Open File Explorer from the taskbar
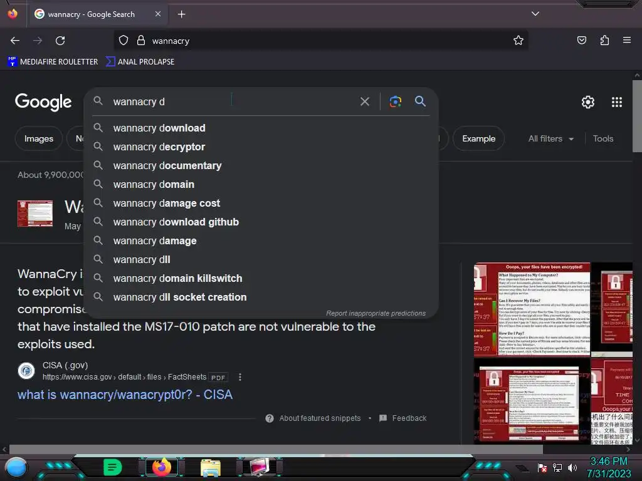642x481 pixels. [211, 468]
